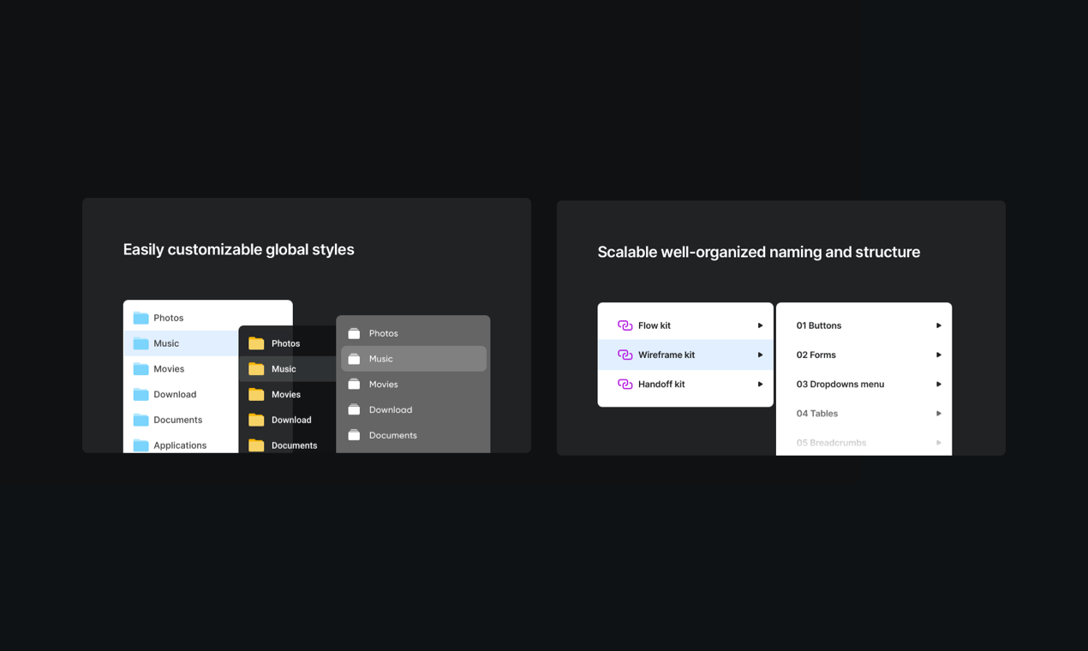The height and width of the screenshot is (651, 1088).
Task: Expand the Handoff kit submenu arrow
Action: [x=759, y=384]
